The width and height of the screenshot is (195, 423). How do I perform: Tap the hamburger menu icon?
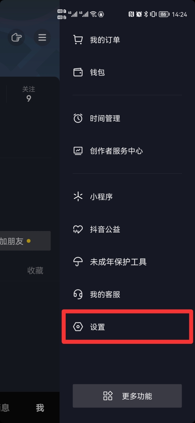(x=42, y=37)
